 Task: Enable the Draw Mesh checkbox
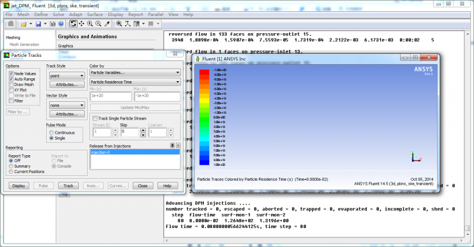click(11, 84)
